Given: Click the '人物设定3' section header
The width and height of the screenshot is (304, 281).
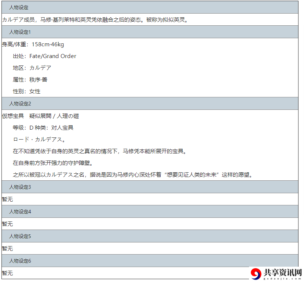Looking at the screenshot, I should pyautogui.click(x=150, y=187).
